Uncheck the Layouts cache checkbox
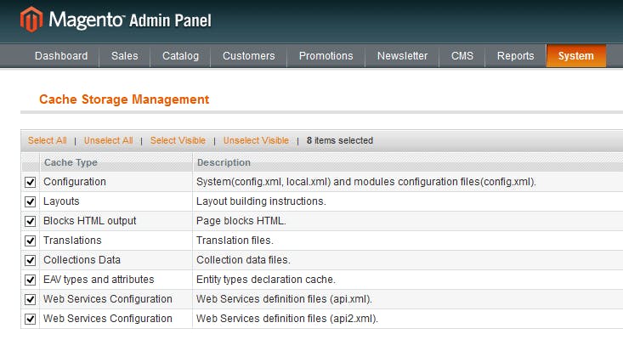 coord(31,201)
